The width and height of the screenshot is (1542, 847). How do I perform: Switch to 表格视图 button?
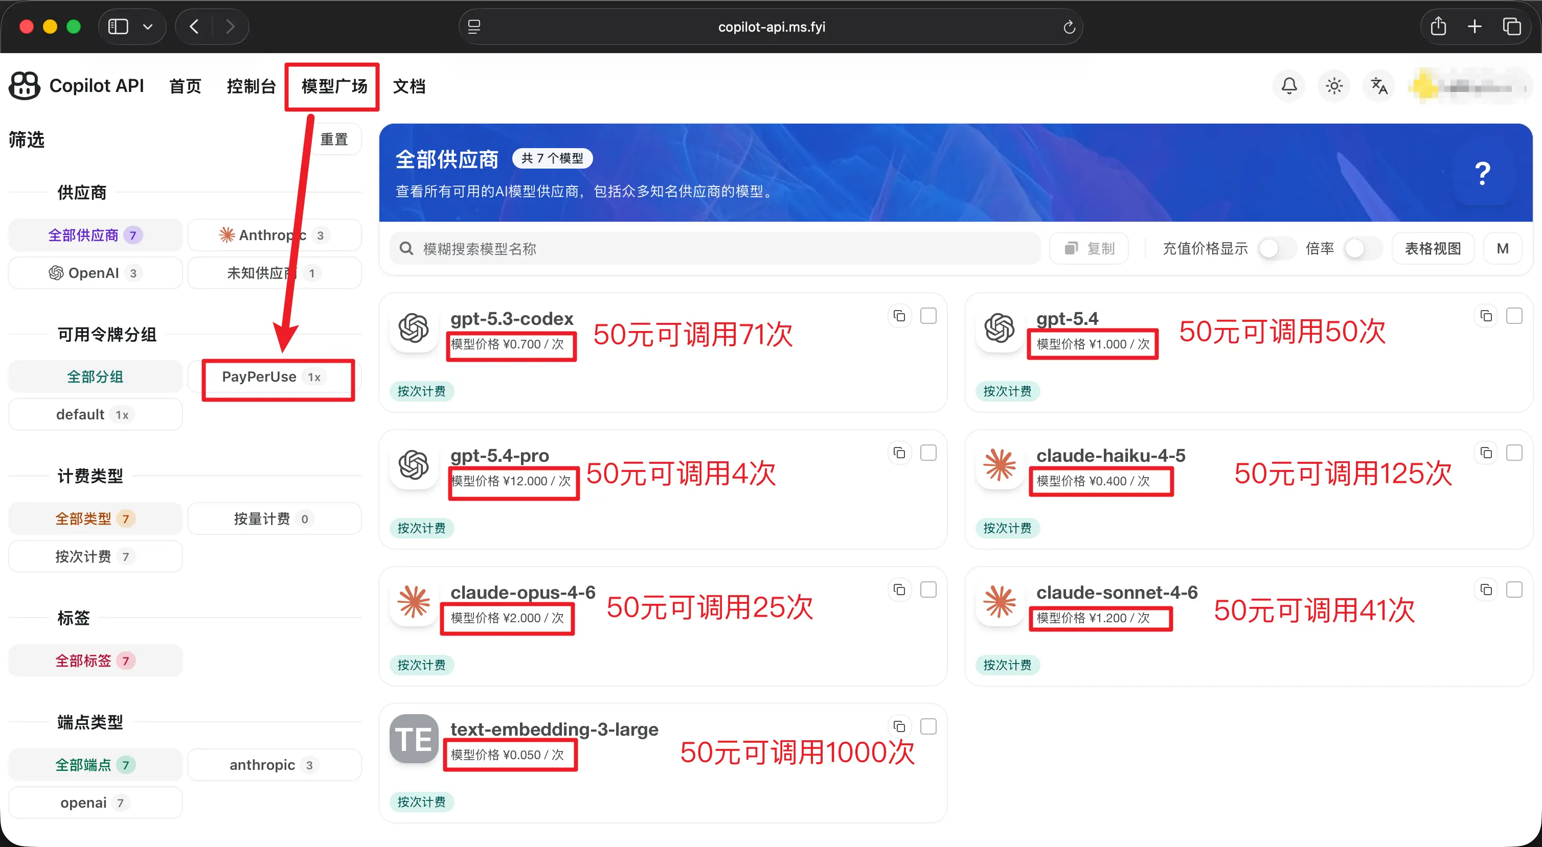[x=1433, y=249]
